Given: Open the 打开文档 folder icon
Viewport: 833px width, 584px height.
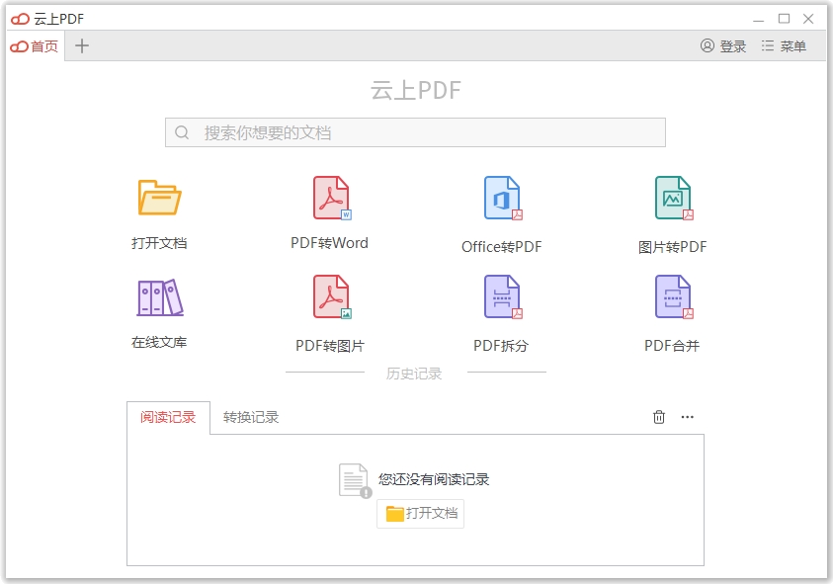Looking at the screenshot, I should click(x=159, y=198).
